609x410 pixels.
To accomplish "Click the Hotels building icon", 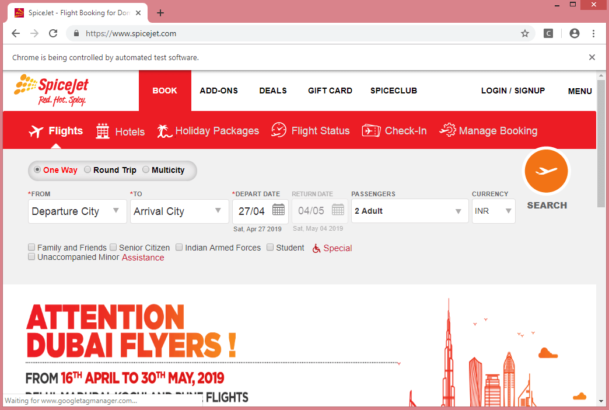I will tap(103, 131).
